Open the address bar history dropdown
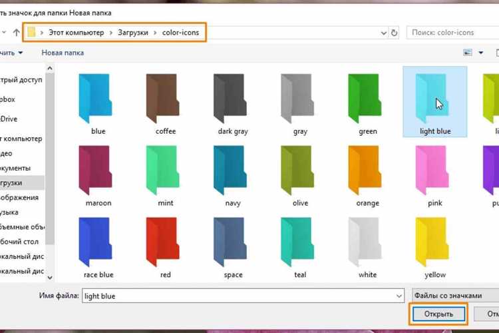The height and width of the screenshot is (333, 499). tap(383, 33)
